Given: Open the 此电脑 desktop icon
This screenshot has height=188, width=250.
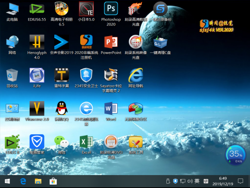Looking at the screenshot, I should tap(12, 9).
